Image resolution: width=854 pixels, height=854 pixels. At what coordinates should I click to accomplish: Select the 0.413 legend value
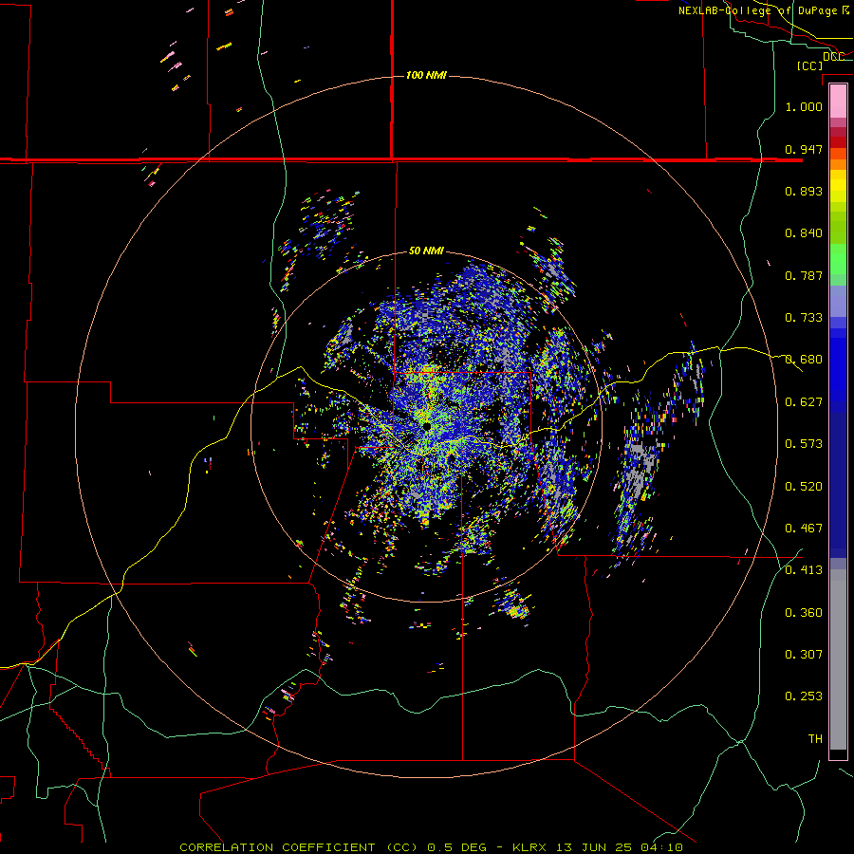click(804, 570)
